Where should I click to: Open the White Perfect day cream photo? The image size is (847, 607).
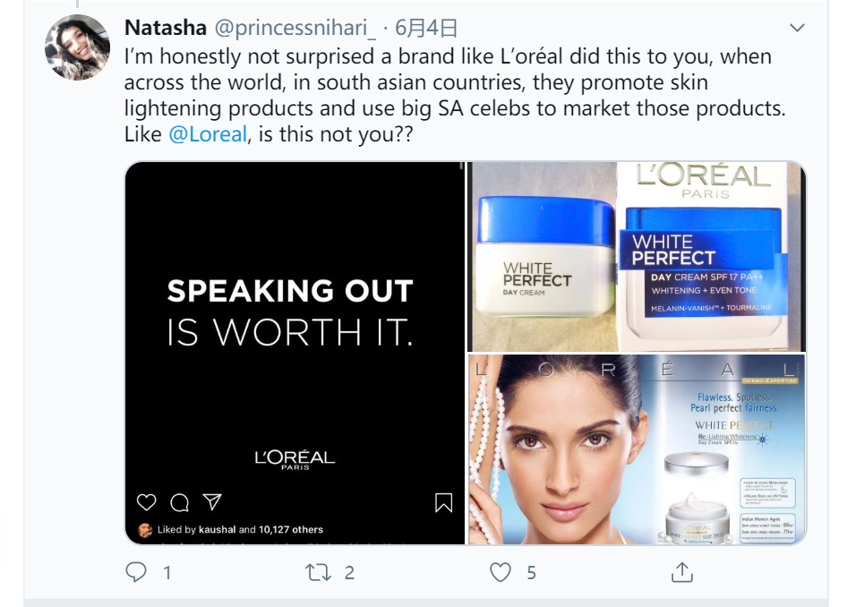coord(637,257)
